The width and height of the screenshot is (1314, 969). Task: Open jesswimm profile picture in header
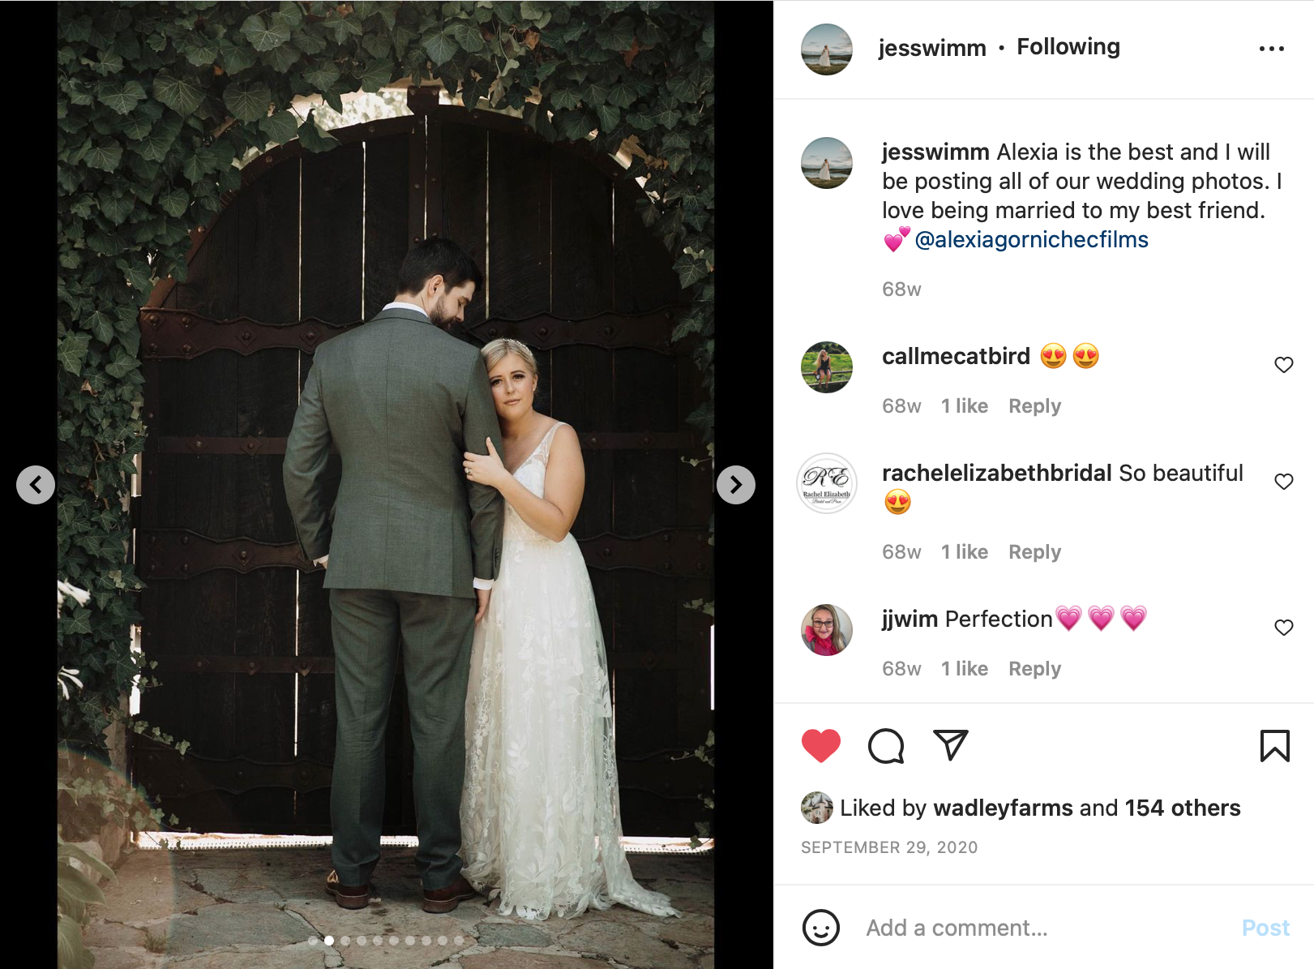(x=827, y=49)
